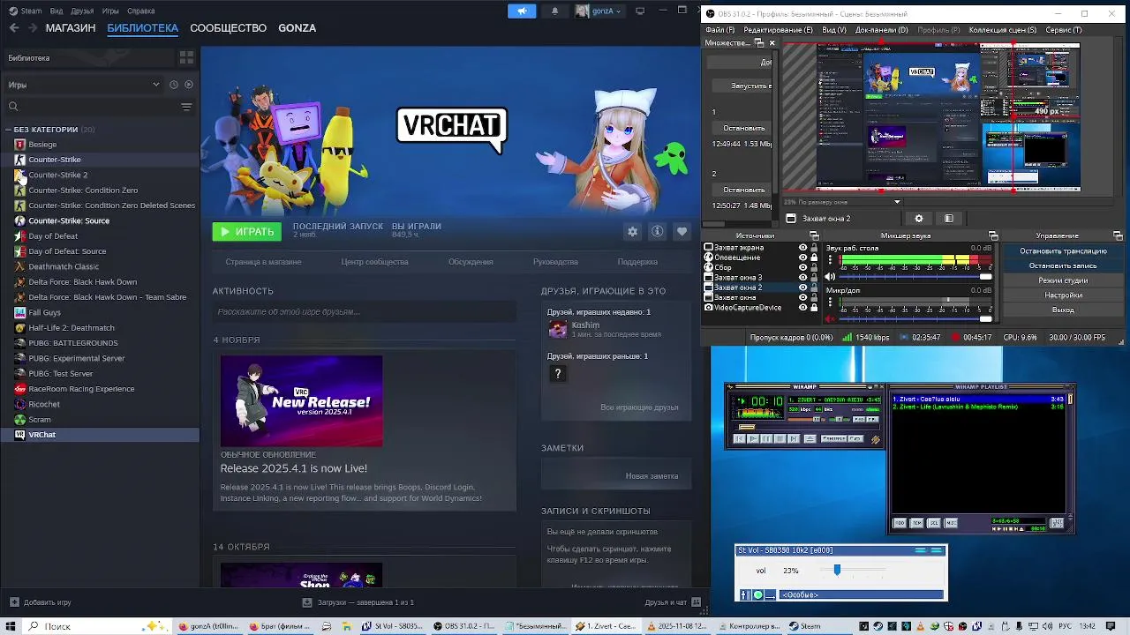Click Winamp eject open file button
This screenshot has width=1130, height=635.
click(810, 439)
